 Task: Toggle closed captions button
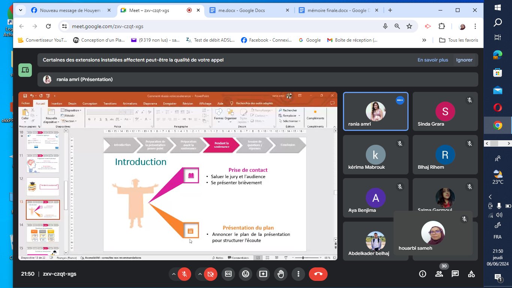(228, 274)
